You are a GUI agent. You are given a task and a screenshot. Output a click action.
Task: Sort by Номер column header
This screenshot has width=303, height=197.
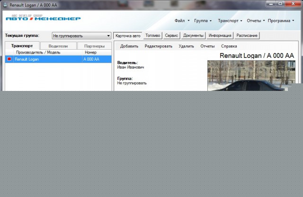97,53
